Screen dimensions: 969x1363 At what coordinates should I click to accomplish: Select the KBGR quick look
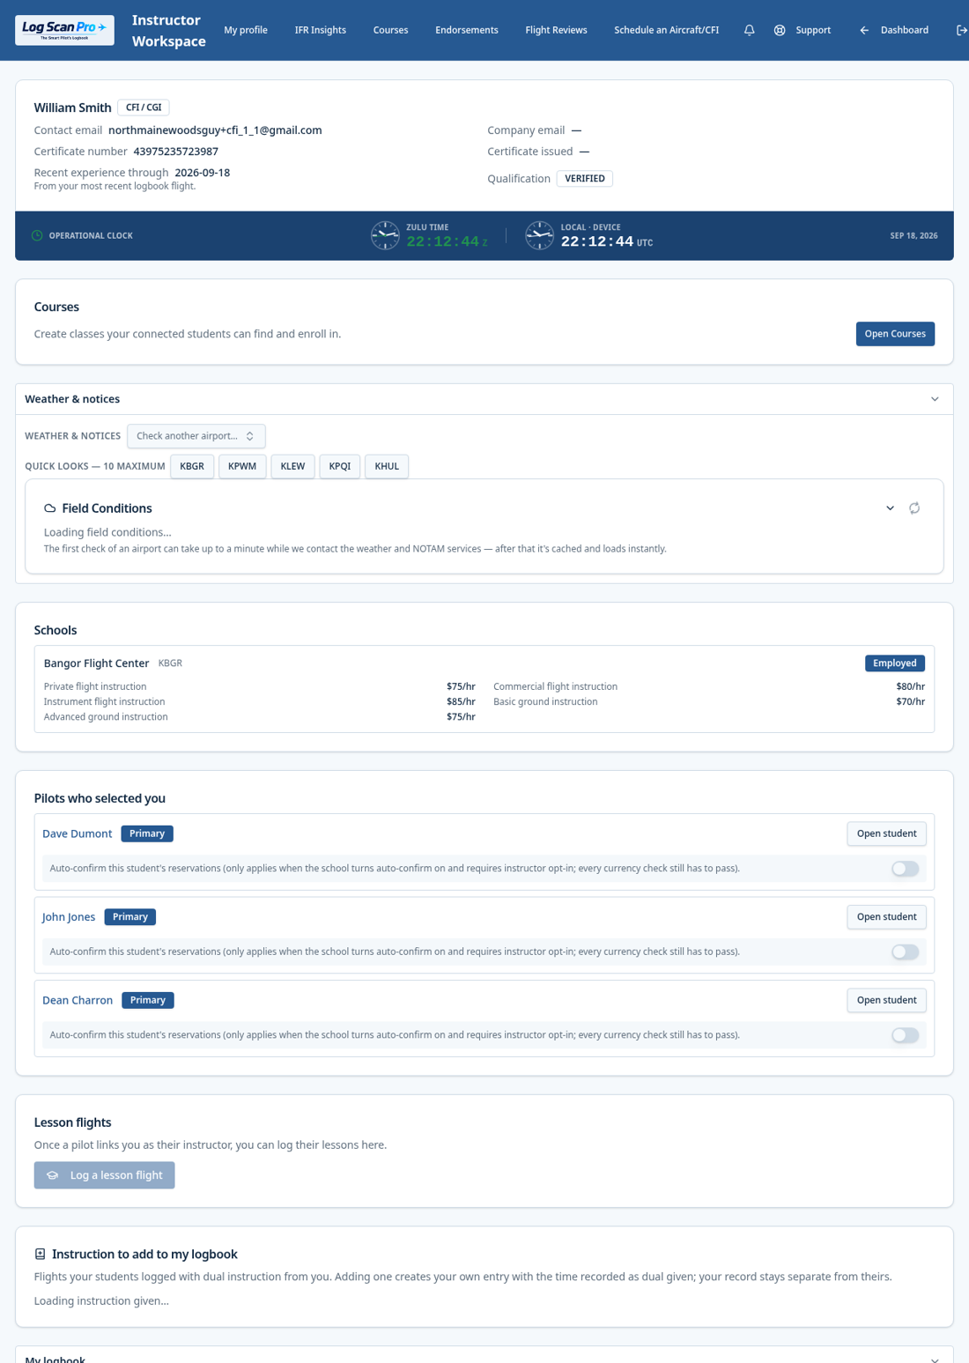192,466
